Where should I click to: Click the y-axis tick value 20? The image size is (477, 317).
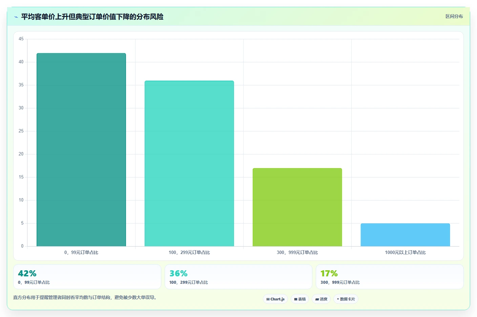click(x=21, y=154)
